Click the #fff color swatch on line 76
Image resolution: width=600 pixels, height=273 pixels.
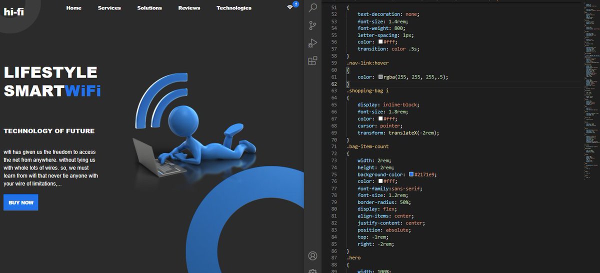coord(380,182)
